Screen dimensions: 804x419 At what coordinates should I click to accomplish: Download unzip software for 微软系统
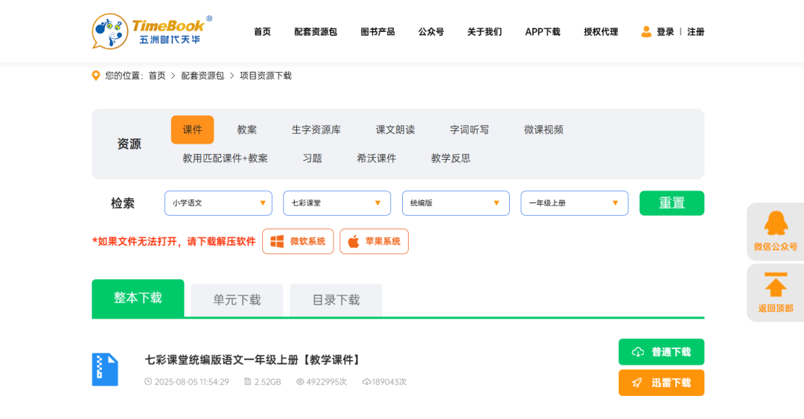tap(298, 242)
